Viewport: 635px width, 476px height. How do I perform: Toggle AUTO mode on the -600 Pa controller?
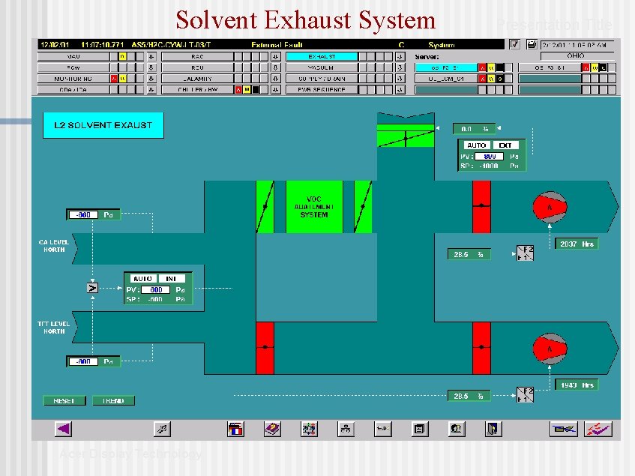point(142,278)
